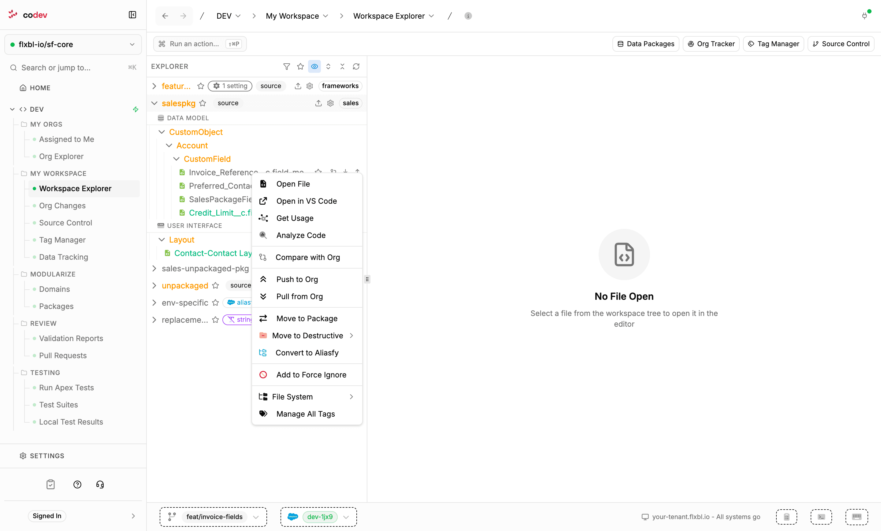Viewport: 881px width, 531px height.
Task: Select Get Usage in context menu
Action: pyautogui.click(x=307, y=218)
